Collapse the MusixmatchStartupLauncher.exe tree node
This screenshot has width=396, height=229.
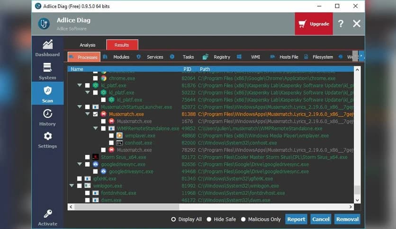pos(80,107)
